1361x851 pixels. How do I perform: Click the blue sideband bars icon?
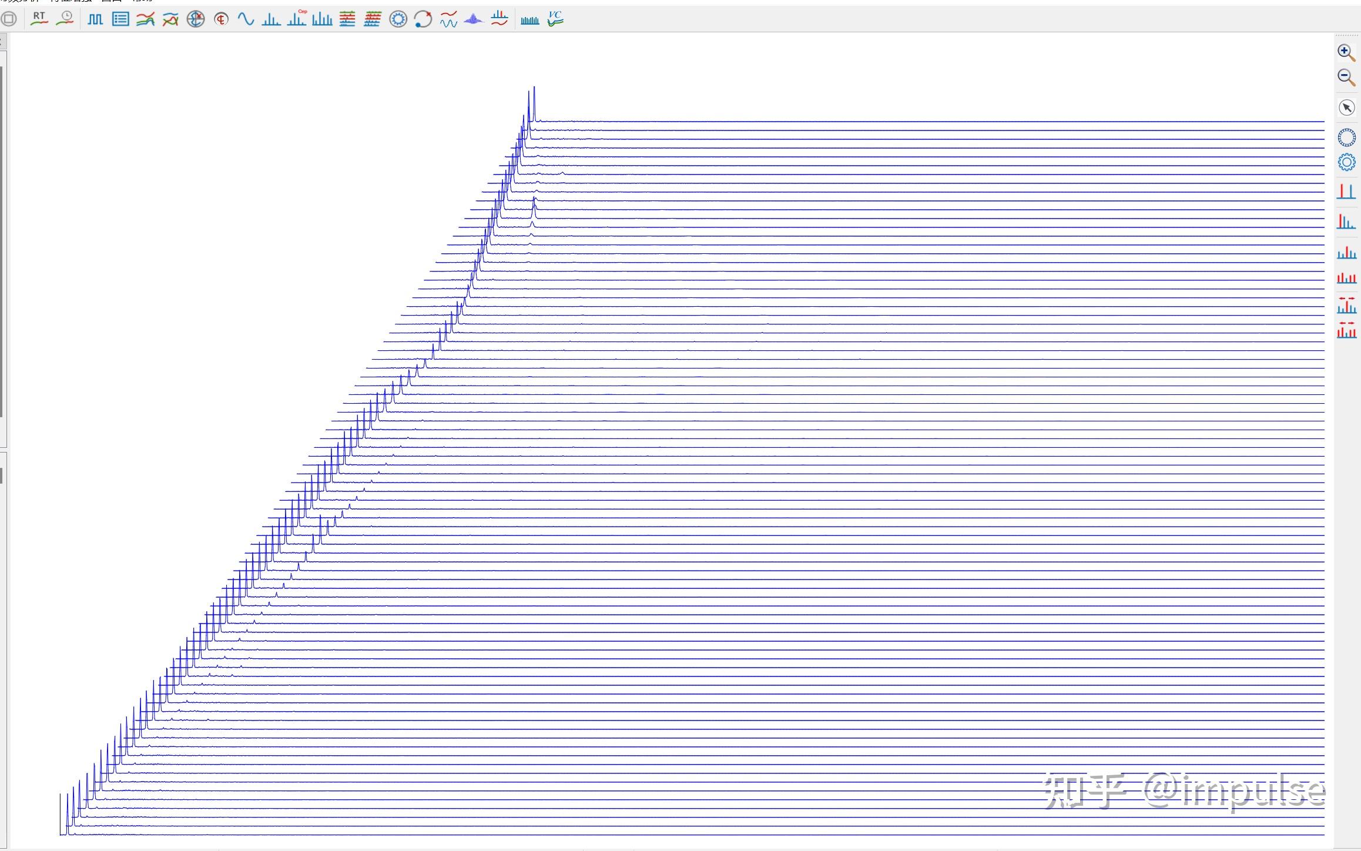click(1346, 253)
